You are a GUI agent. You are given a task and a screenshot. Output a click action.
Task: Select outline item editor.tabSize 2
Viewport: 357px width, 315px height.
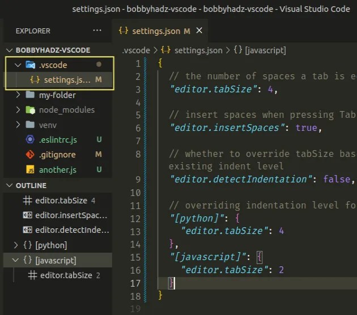(x=58, y=275)
